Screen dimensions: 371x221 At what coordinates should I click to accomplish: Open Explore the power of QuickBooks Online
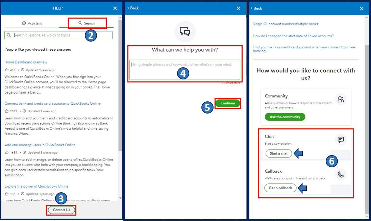(36, 186)
